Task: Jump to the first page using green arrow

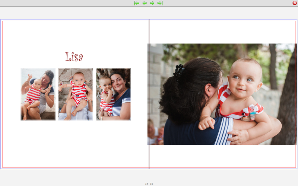Action: pos(137,3)
